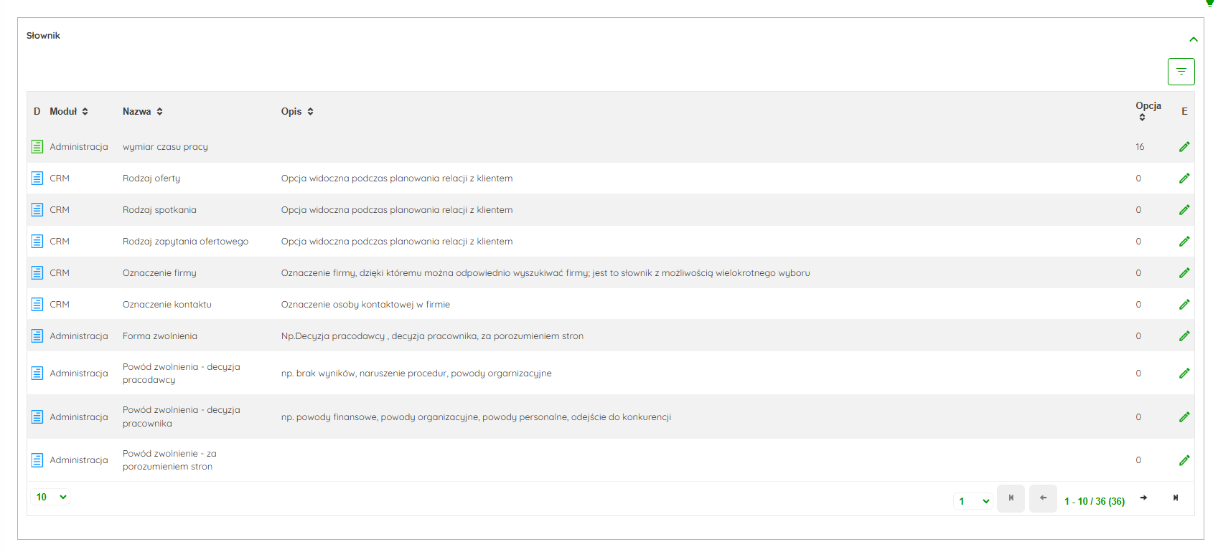Click the document icon for 'Oznaczenie kontaktu'
1218x552 pixels.
[x=37, y=305]
